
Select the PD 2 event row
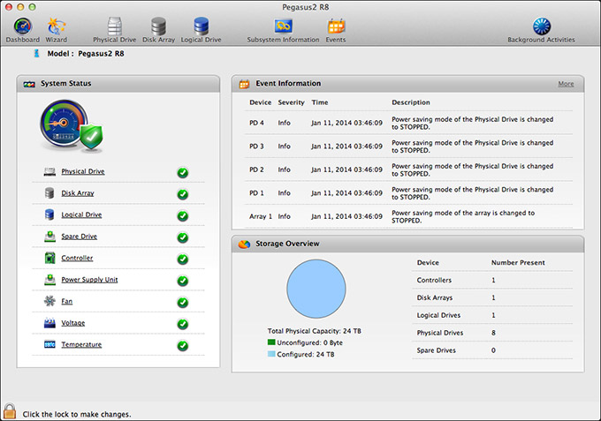pos(408,169)
